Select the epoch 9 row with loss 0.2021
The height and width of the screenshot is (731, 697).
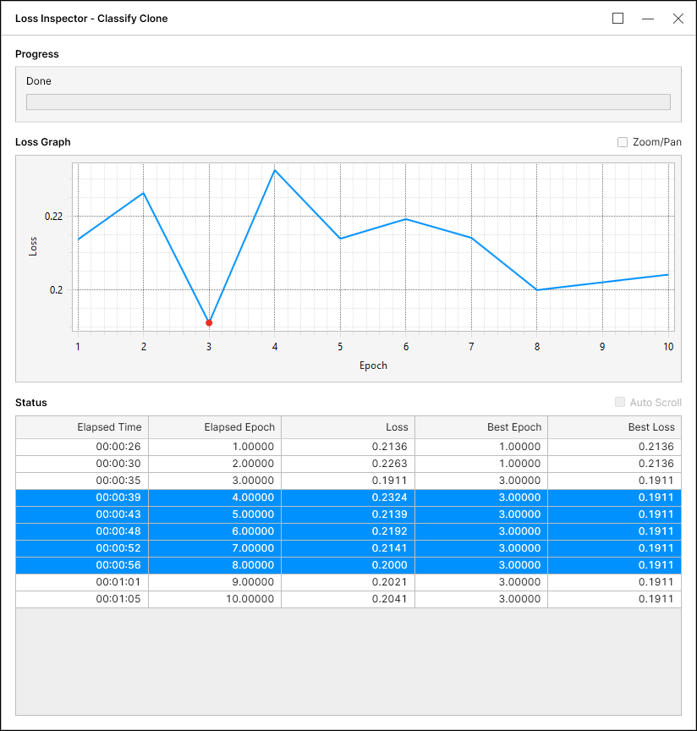point(348,582)
